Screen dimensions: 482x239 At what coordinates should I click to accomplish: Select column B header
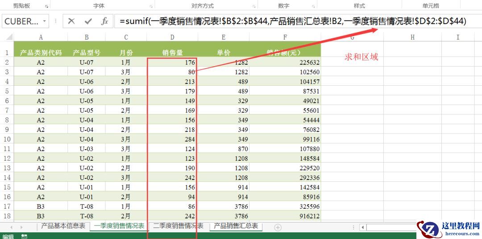pos(87,37)
